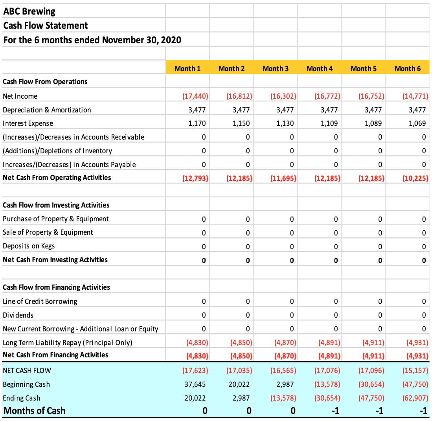Click the ABC Brewing title cell
This screenshot has height=421, width=432.
[29, 11]
